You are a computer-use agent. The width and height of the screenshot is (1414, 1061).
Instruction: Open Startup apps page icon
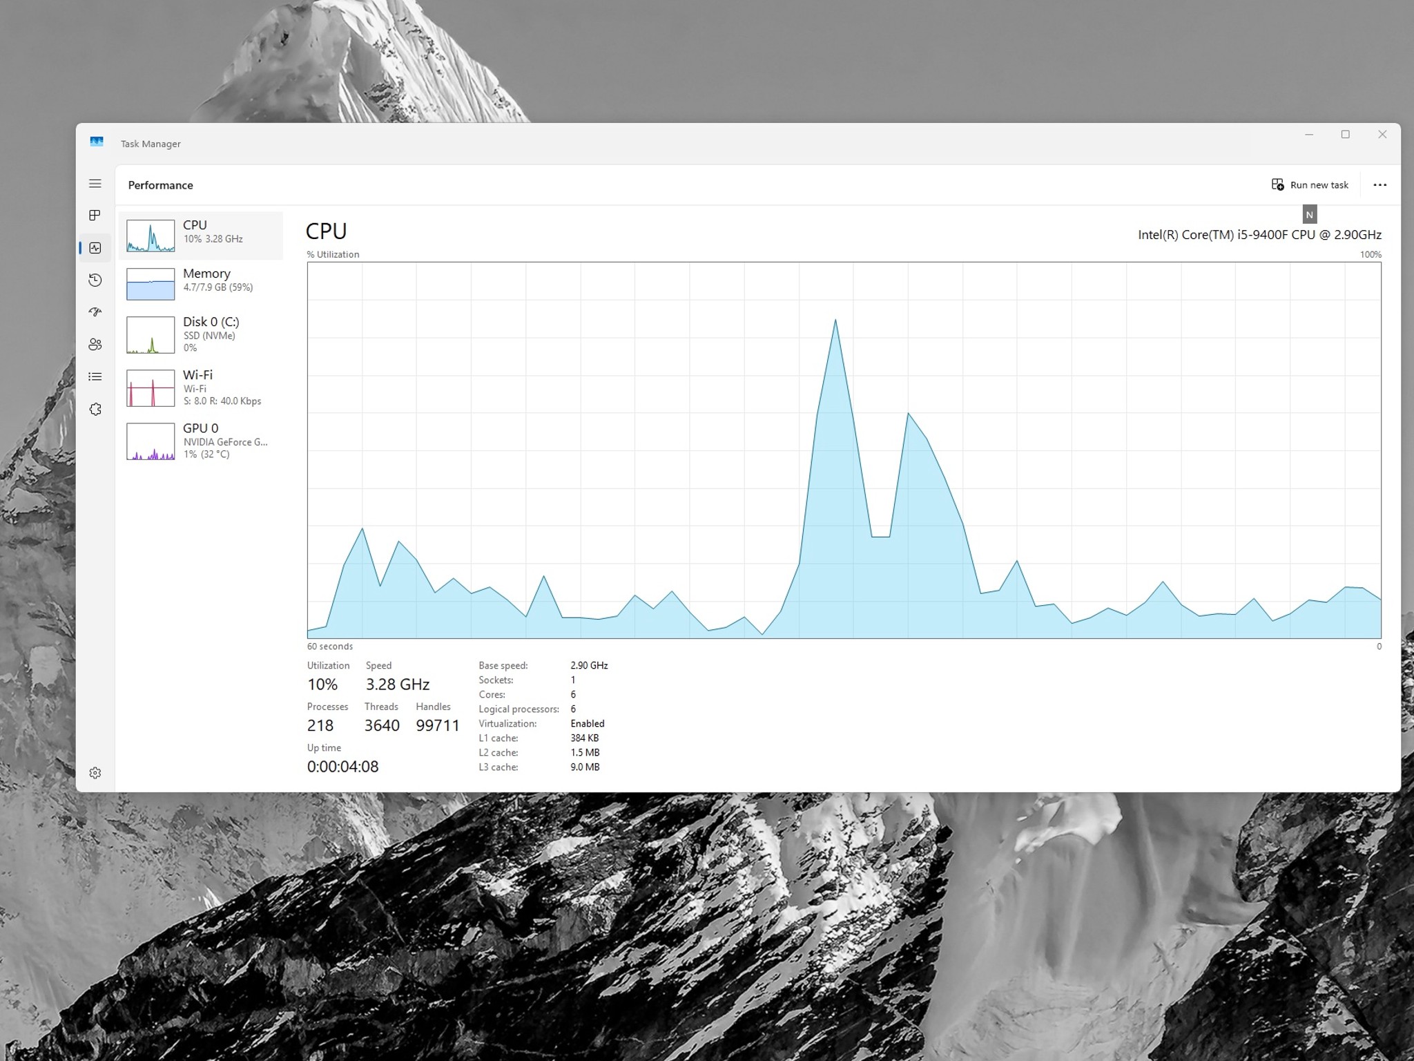click(95, 312)
